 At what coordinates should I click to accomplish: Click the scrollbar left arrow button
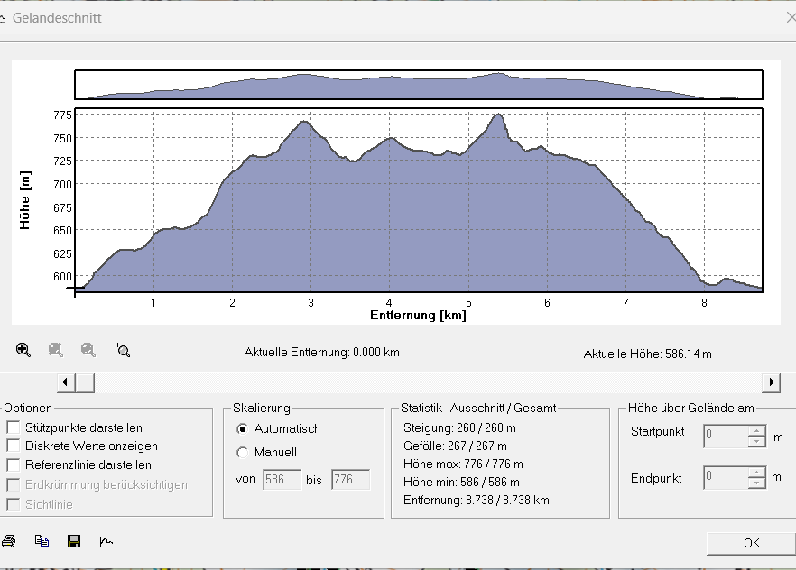pyautogui.click(x=66, y=382)
